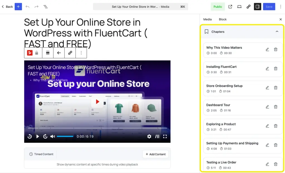The image size is (285, 173).
Task: Delete the Exploring a Product chapter
Action: (276, 126)
